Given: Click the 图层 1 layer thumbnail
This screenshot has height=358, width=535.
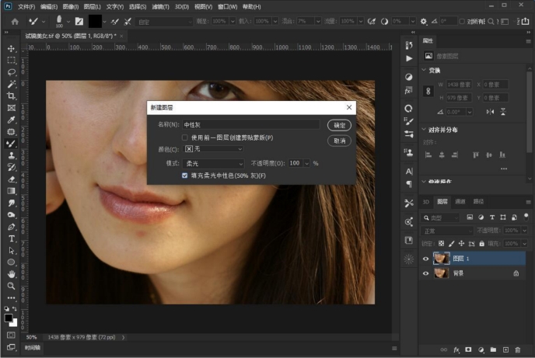Looking at the screenshot, I should point(441,259).
